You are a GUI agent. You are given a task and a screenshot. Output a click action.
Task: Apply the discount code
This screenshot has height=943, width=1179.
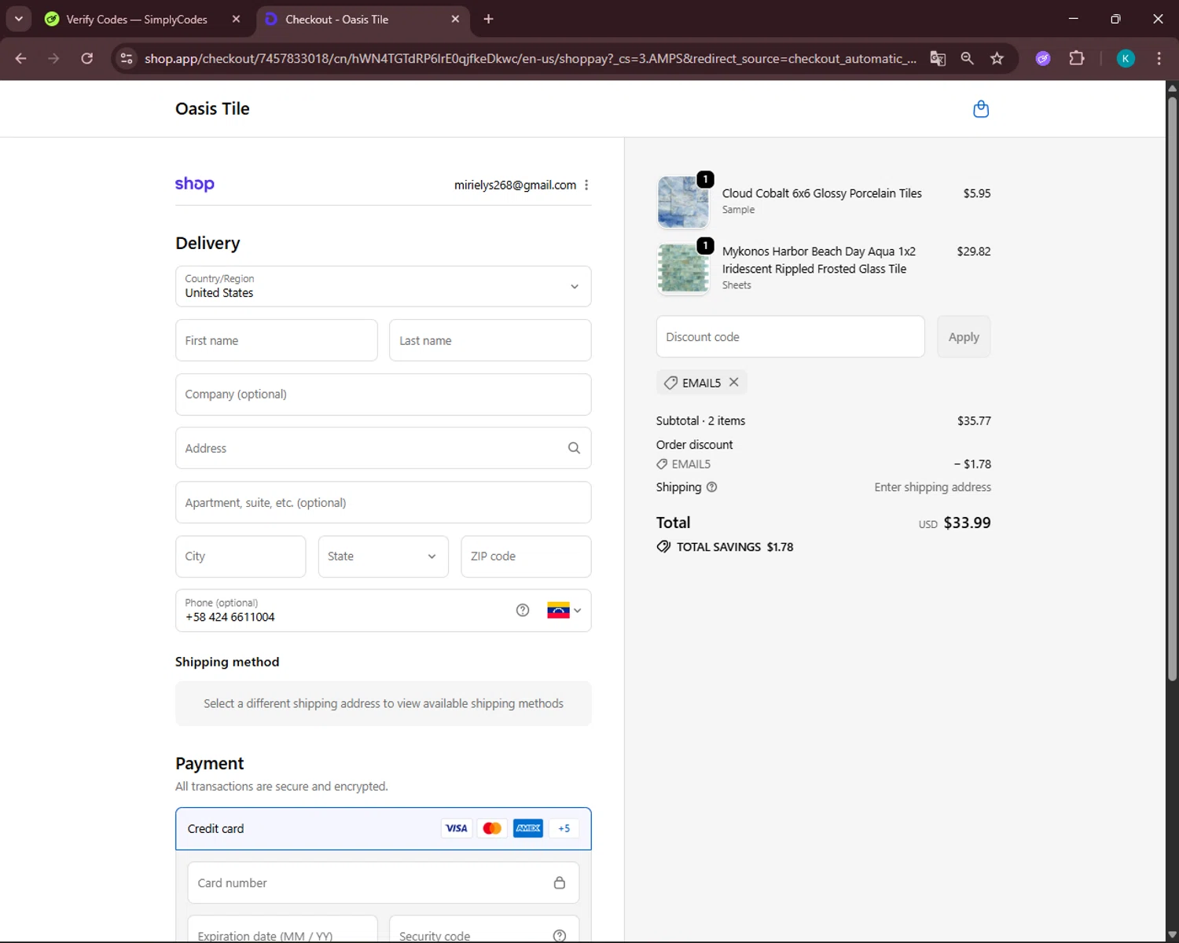coord(964,336)
